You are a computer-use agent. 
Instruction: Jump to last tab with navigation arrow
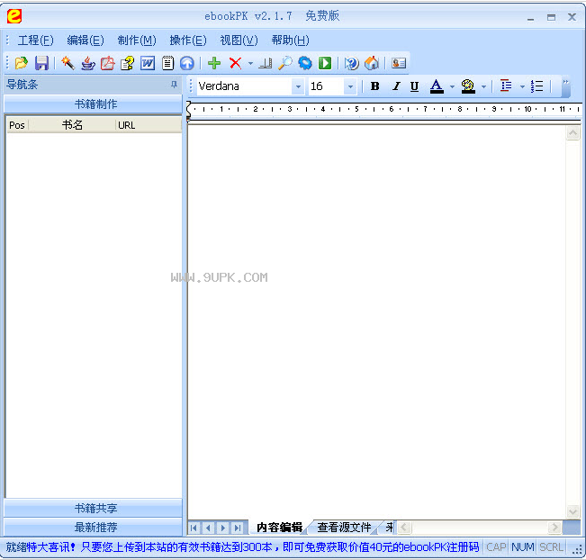tap(238, 528)
